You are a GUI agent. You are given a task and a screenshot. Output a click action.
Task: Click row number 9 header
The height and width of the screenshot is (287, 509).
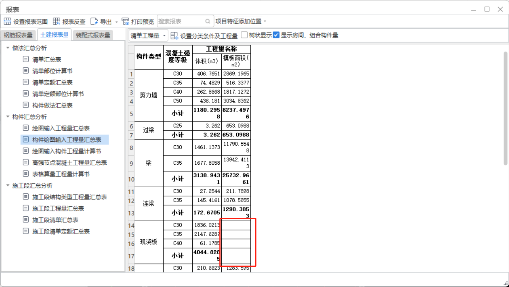click(131, 163)
